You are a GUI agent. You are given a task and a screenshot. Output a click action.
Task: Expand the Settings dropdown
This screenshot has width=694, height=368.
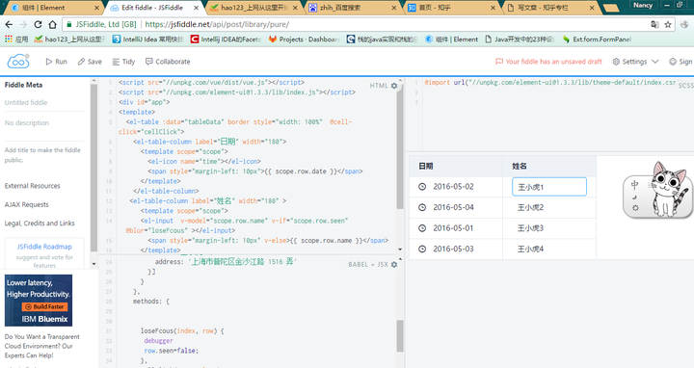point(635,62)
